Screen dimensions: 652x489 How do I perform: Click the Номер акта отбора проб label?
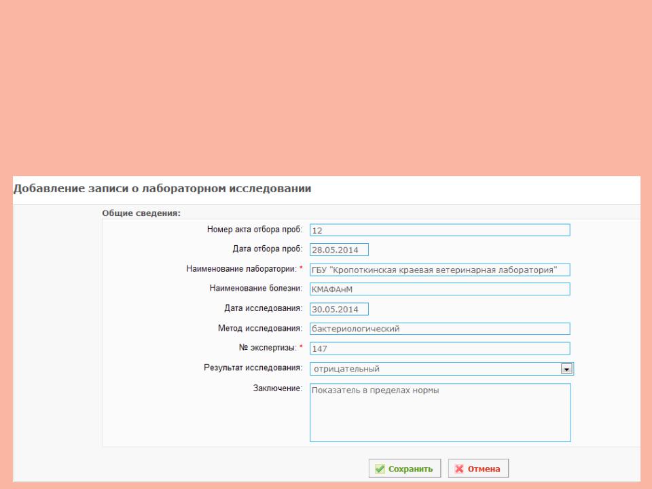click(x=255, y=230)
